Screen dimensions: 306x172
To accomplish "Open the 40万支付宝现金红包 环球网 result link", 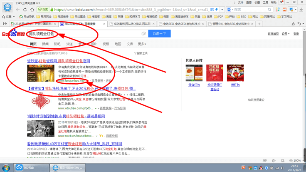I will (x=74, y=144).
